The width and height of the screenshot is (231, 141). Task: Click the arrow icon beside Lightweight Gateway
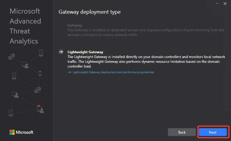[x=61, y=52]
